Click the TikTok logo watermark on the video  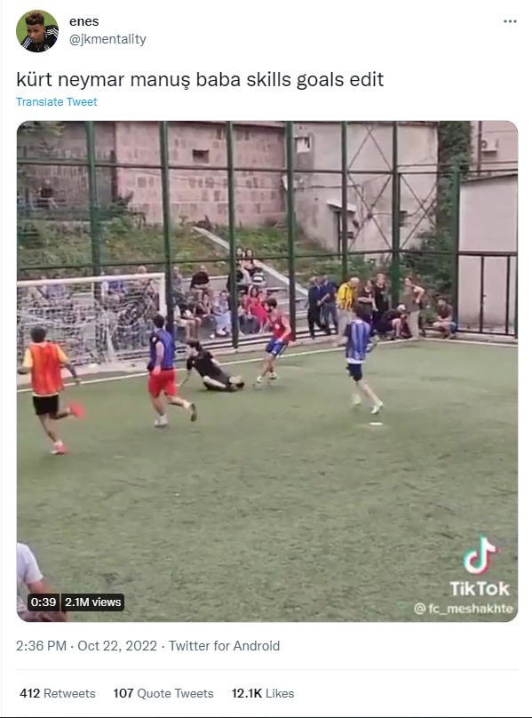click(480, 555)
